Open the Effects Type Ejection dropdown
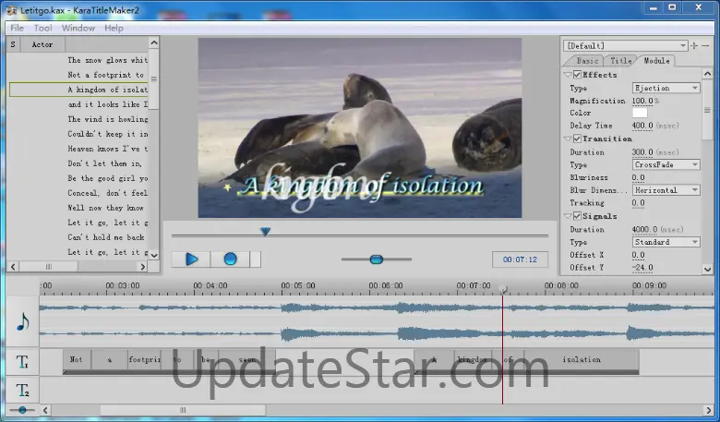 tap(666, 88)
